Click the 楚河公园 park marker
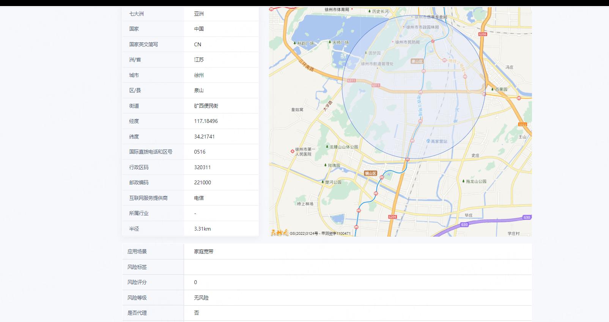This screenshot has height=322, width=609. (323, 182)
